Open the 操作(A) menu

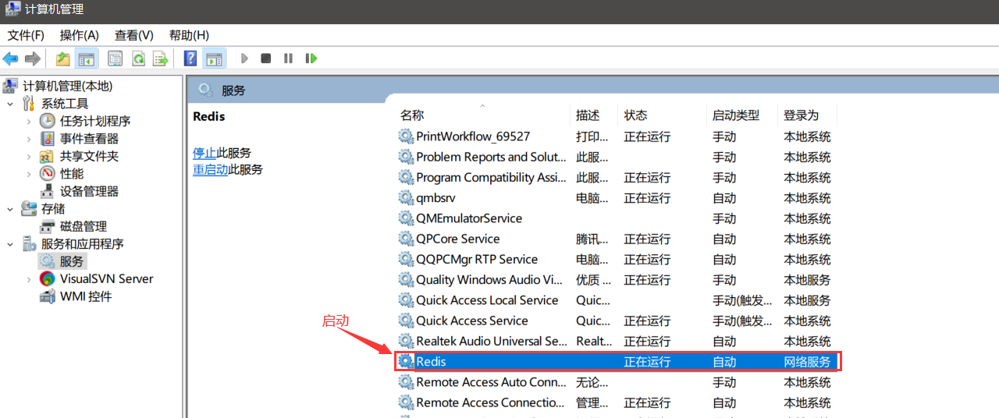80,35
